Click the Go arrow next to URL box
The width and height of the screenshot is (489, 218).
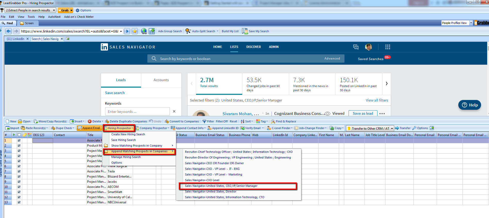(127, 31)
